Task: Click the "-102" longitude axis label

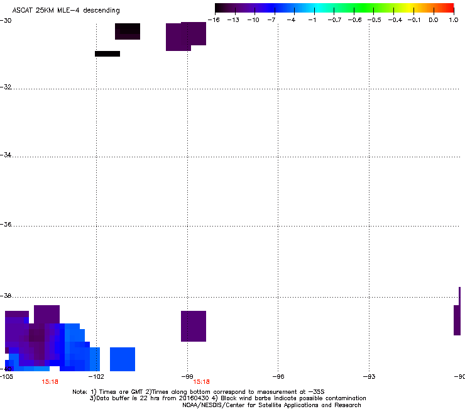Action: [96, 377]
